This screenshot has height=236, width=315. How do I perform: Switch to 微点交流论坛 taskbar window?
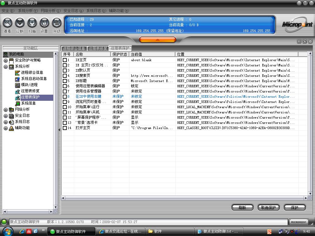point(121,231)
